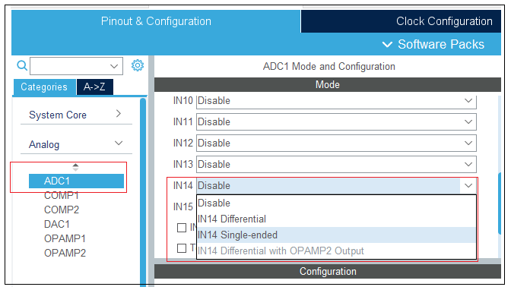Select the COMP2 peripheral
The image size is (511, 290).
click(x=62, y=210)
